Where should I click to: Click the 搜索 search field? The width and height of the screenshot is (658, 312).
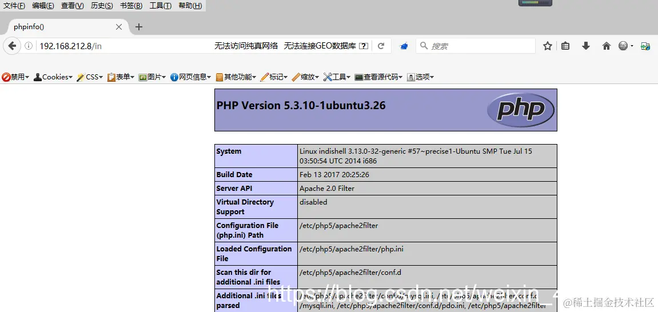point(476,46)
